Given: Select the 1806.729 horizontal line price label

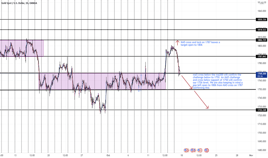Looking at the screenshot, I should point(262,40).
